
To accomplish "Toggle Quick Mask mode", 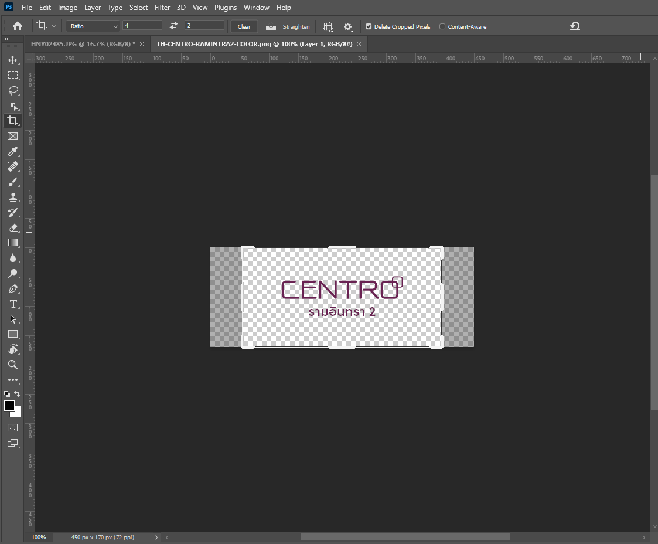I will pyautogui.click(x=13, y=428).
